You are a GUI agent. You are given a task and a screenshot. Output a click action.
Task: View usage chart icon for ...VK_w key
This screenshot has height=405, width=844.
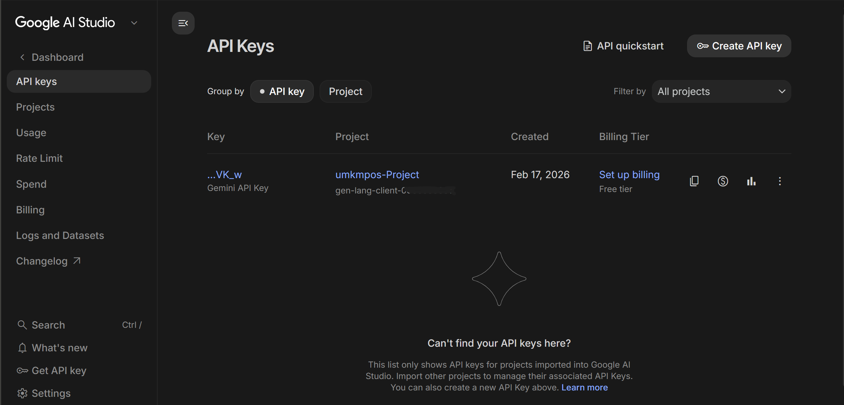[x=751, y=181]
